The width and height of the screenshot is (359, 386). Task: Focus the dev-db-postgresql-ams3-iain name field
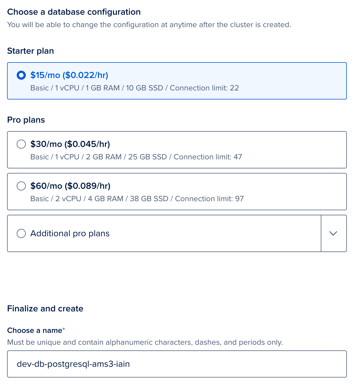[x=177, y=364]
